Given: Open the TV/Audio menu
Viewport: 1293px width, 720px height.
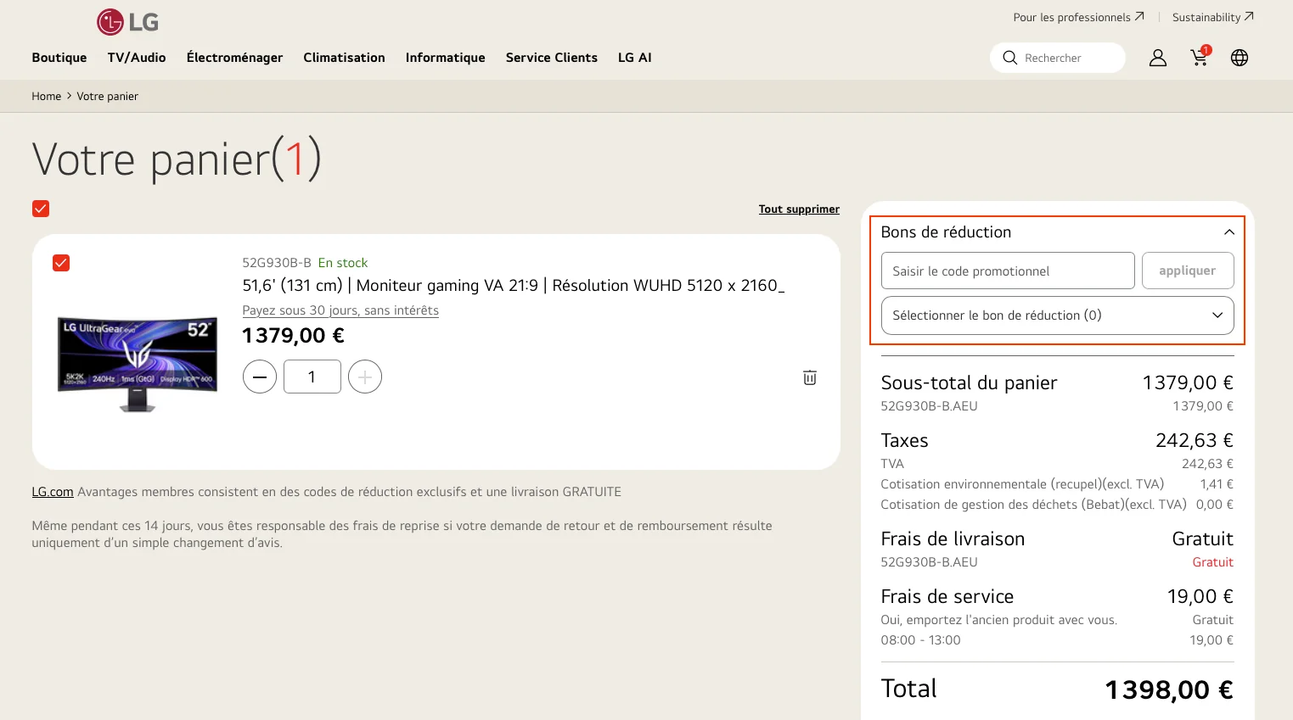Looking at the screenshot, I should click(137, 58).
